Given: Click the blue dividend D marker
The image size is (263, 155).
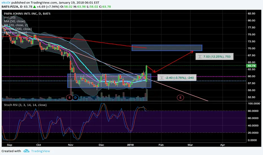Looking at the screenshot, I should click(75, 98).
